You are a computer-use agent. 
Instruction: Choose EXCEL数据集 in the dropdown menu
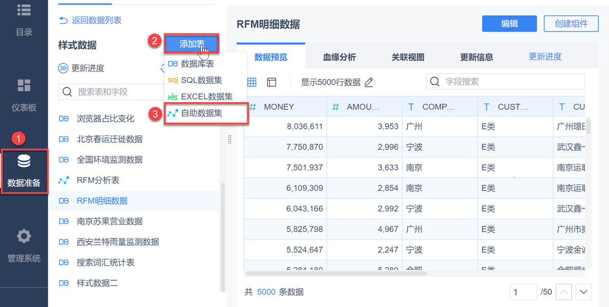[x=206, y=96]
